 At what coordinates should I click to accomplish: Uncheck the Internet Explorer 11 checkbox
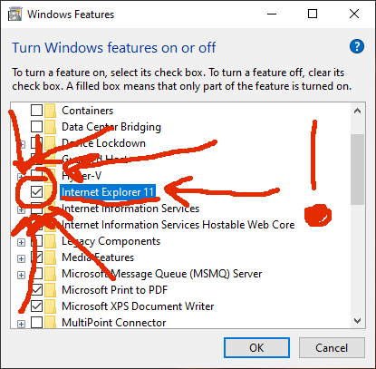click(36, 192)
